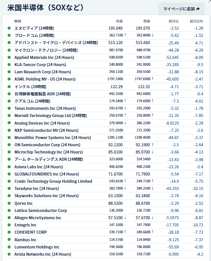Viewport: 211px width, 261px height.
Task: Open Skyworks Solutions Inc (24 Hours)
Action: coord(46,196)
